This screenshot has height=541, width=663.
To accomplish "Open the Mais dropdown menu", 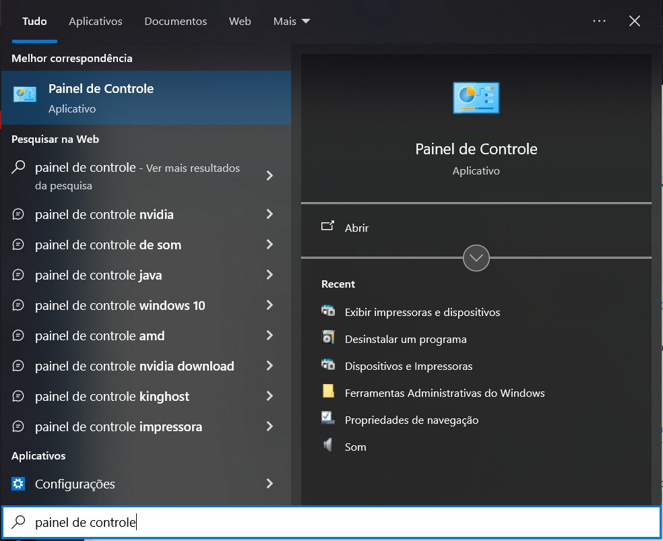I will pos(292,21).
